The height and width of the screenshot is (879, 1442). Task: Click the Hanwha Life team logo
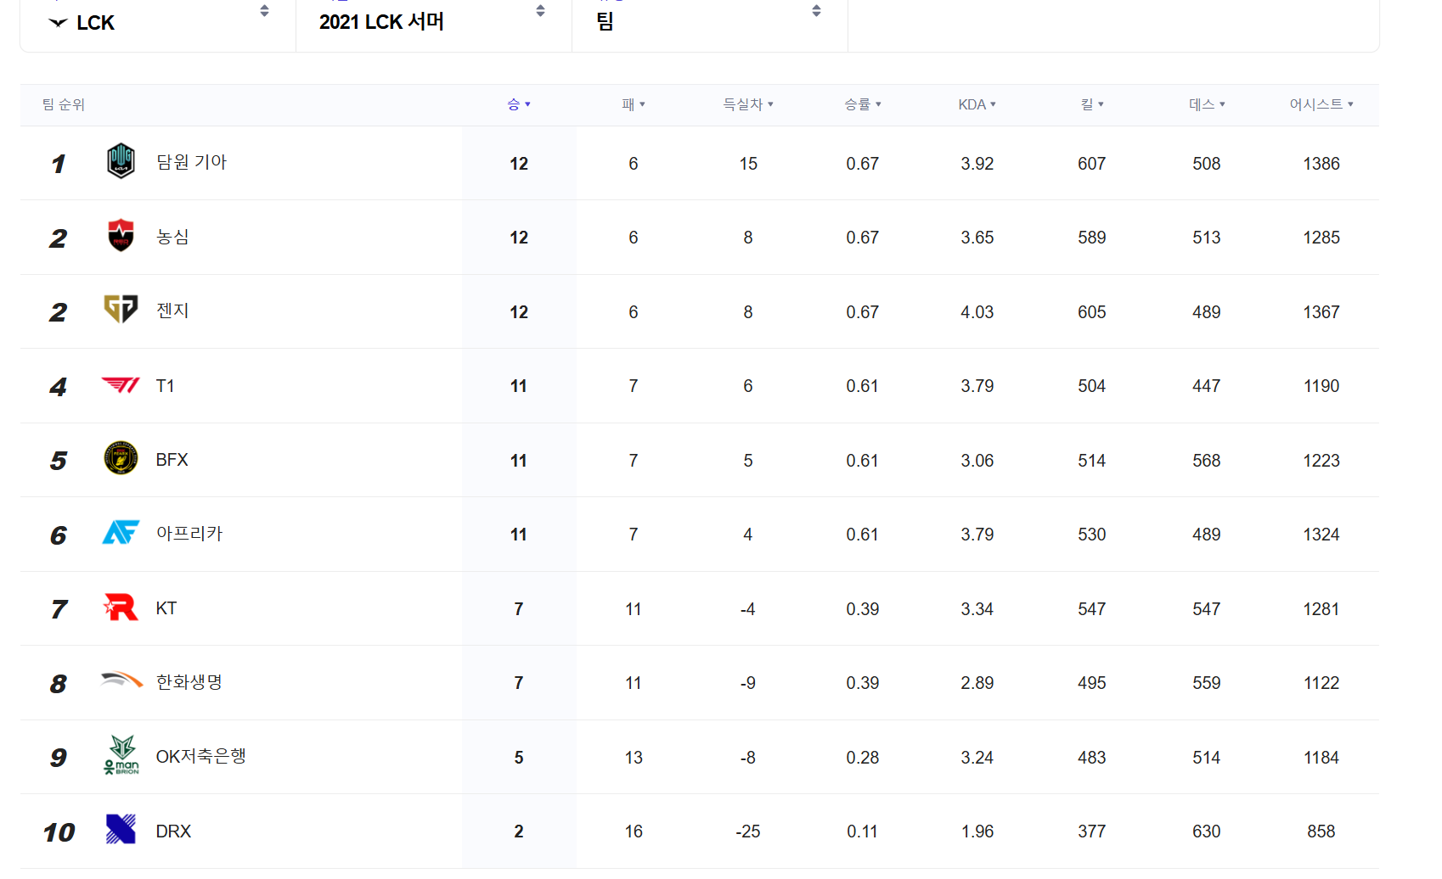(x=121, y=680)
